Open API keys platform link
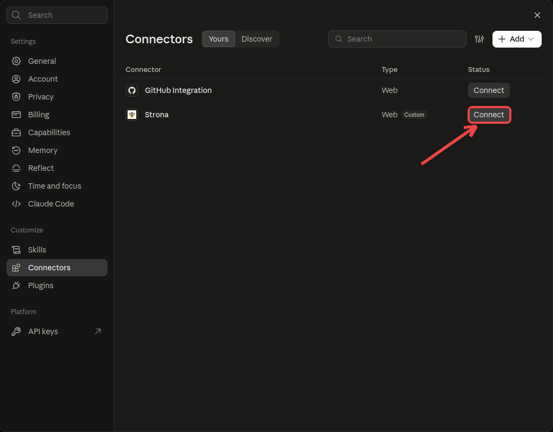553x432 pixels. click(x=57, y=331)
